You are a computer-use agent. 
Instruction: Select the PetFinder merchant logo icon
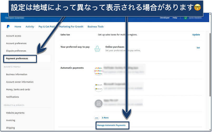tap(98, 71)
